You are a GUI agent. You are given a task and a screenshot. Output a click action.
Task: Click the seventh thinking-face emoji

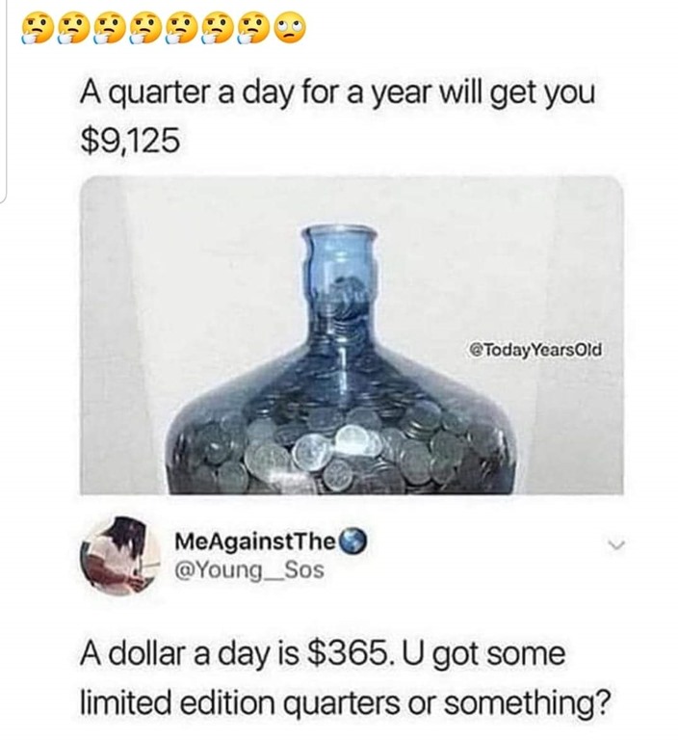tap(255, 29)
